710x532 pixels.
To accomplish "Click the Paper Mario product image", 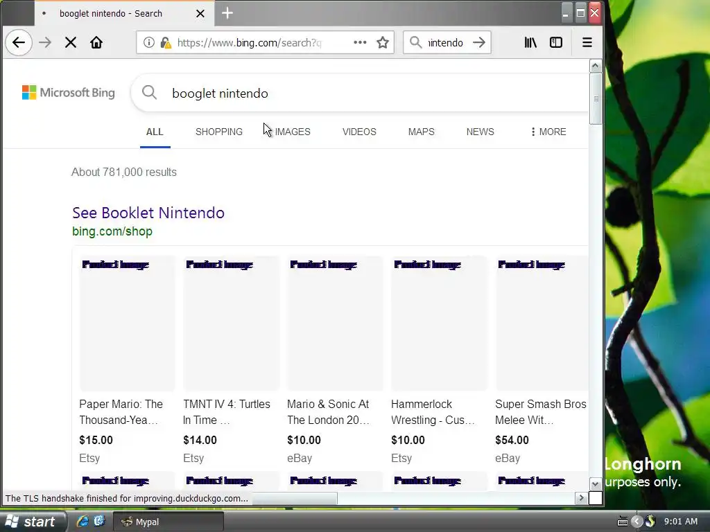I will [128, 323].
